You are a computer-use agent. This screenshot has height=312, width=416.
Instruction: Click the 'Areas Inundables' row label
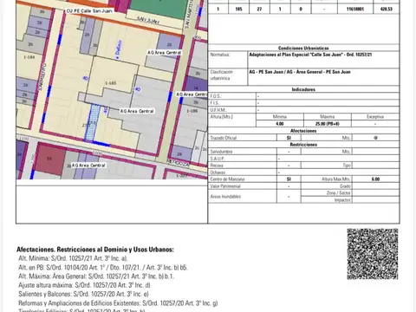point(225,197)
